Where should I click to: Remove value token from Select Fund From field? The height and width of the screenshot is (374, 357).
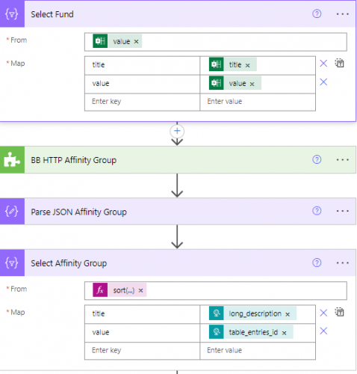pos(136,42)
